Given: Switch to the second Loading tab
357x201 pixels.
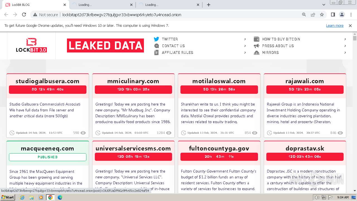Looking at the screenshot, I should tap(103, 5).
